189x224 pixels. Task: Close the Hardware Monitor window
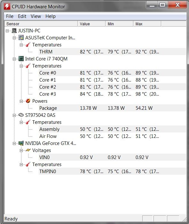tap(177, 5)
